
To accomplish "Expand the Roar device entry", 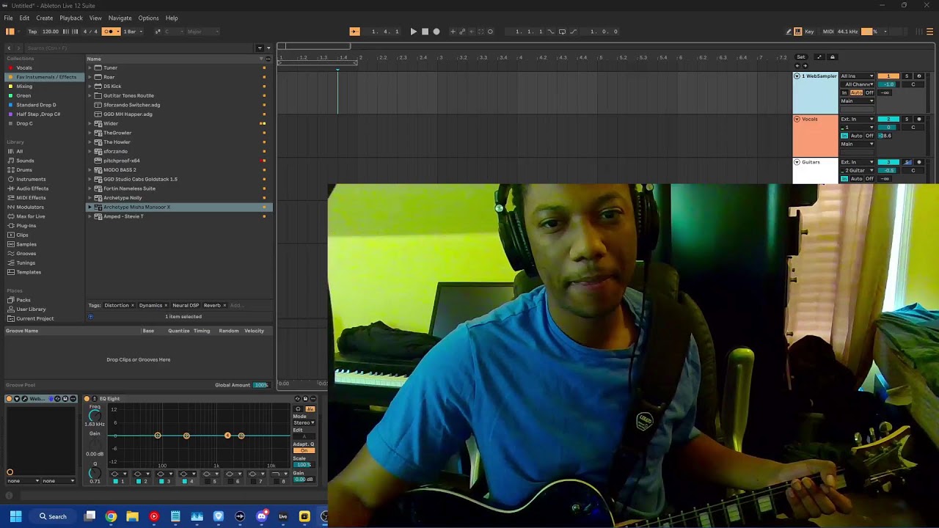I will pyautogui.click(x=90, y=77).
